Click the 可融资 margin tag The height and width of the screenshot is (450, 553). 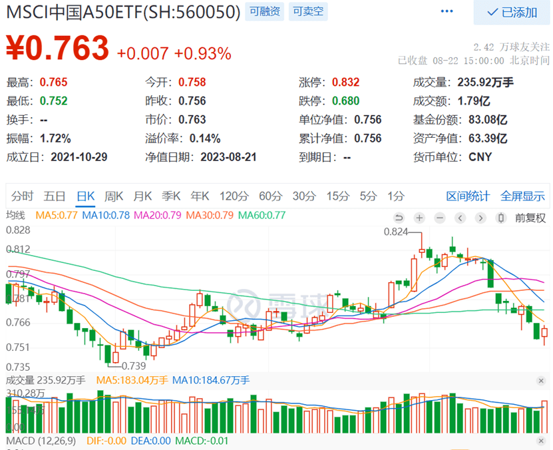pos(265,11)
